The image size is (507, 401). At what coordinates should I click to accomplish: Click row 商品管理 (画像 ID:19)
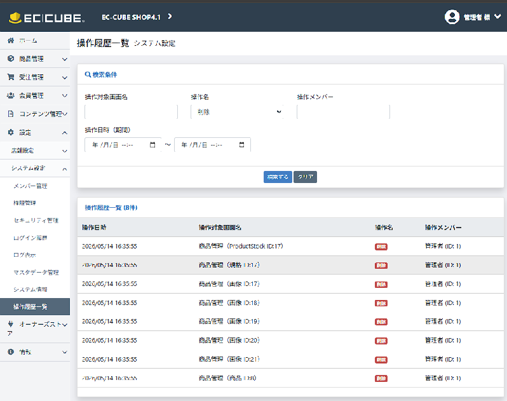coord(290,322)
